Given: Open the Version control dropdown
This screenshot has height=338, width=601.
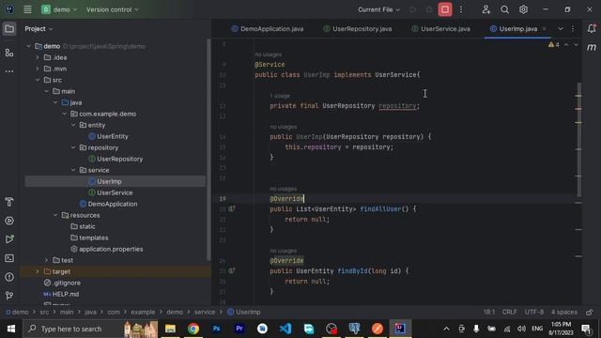Looking at the screenshot, I should coord(112,9).
